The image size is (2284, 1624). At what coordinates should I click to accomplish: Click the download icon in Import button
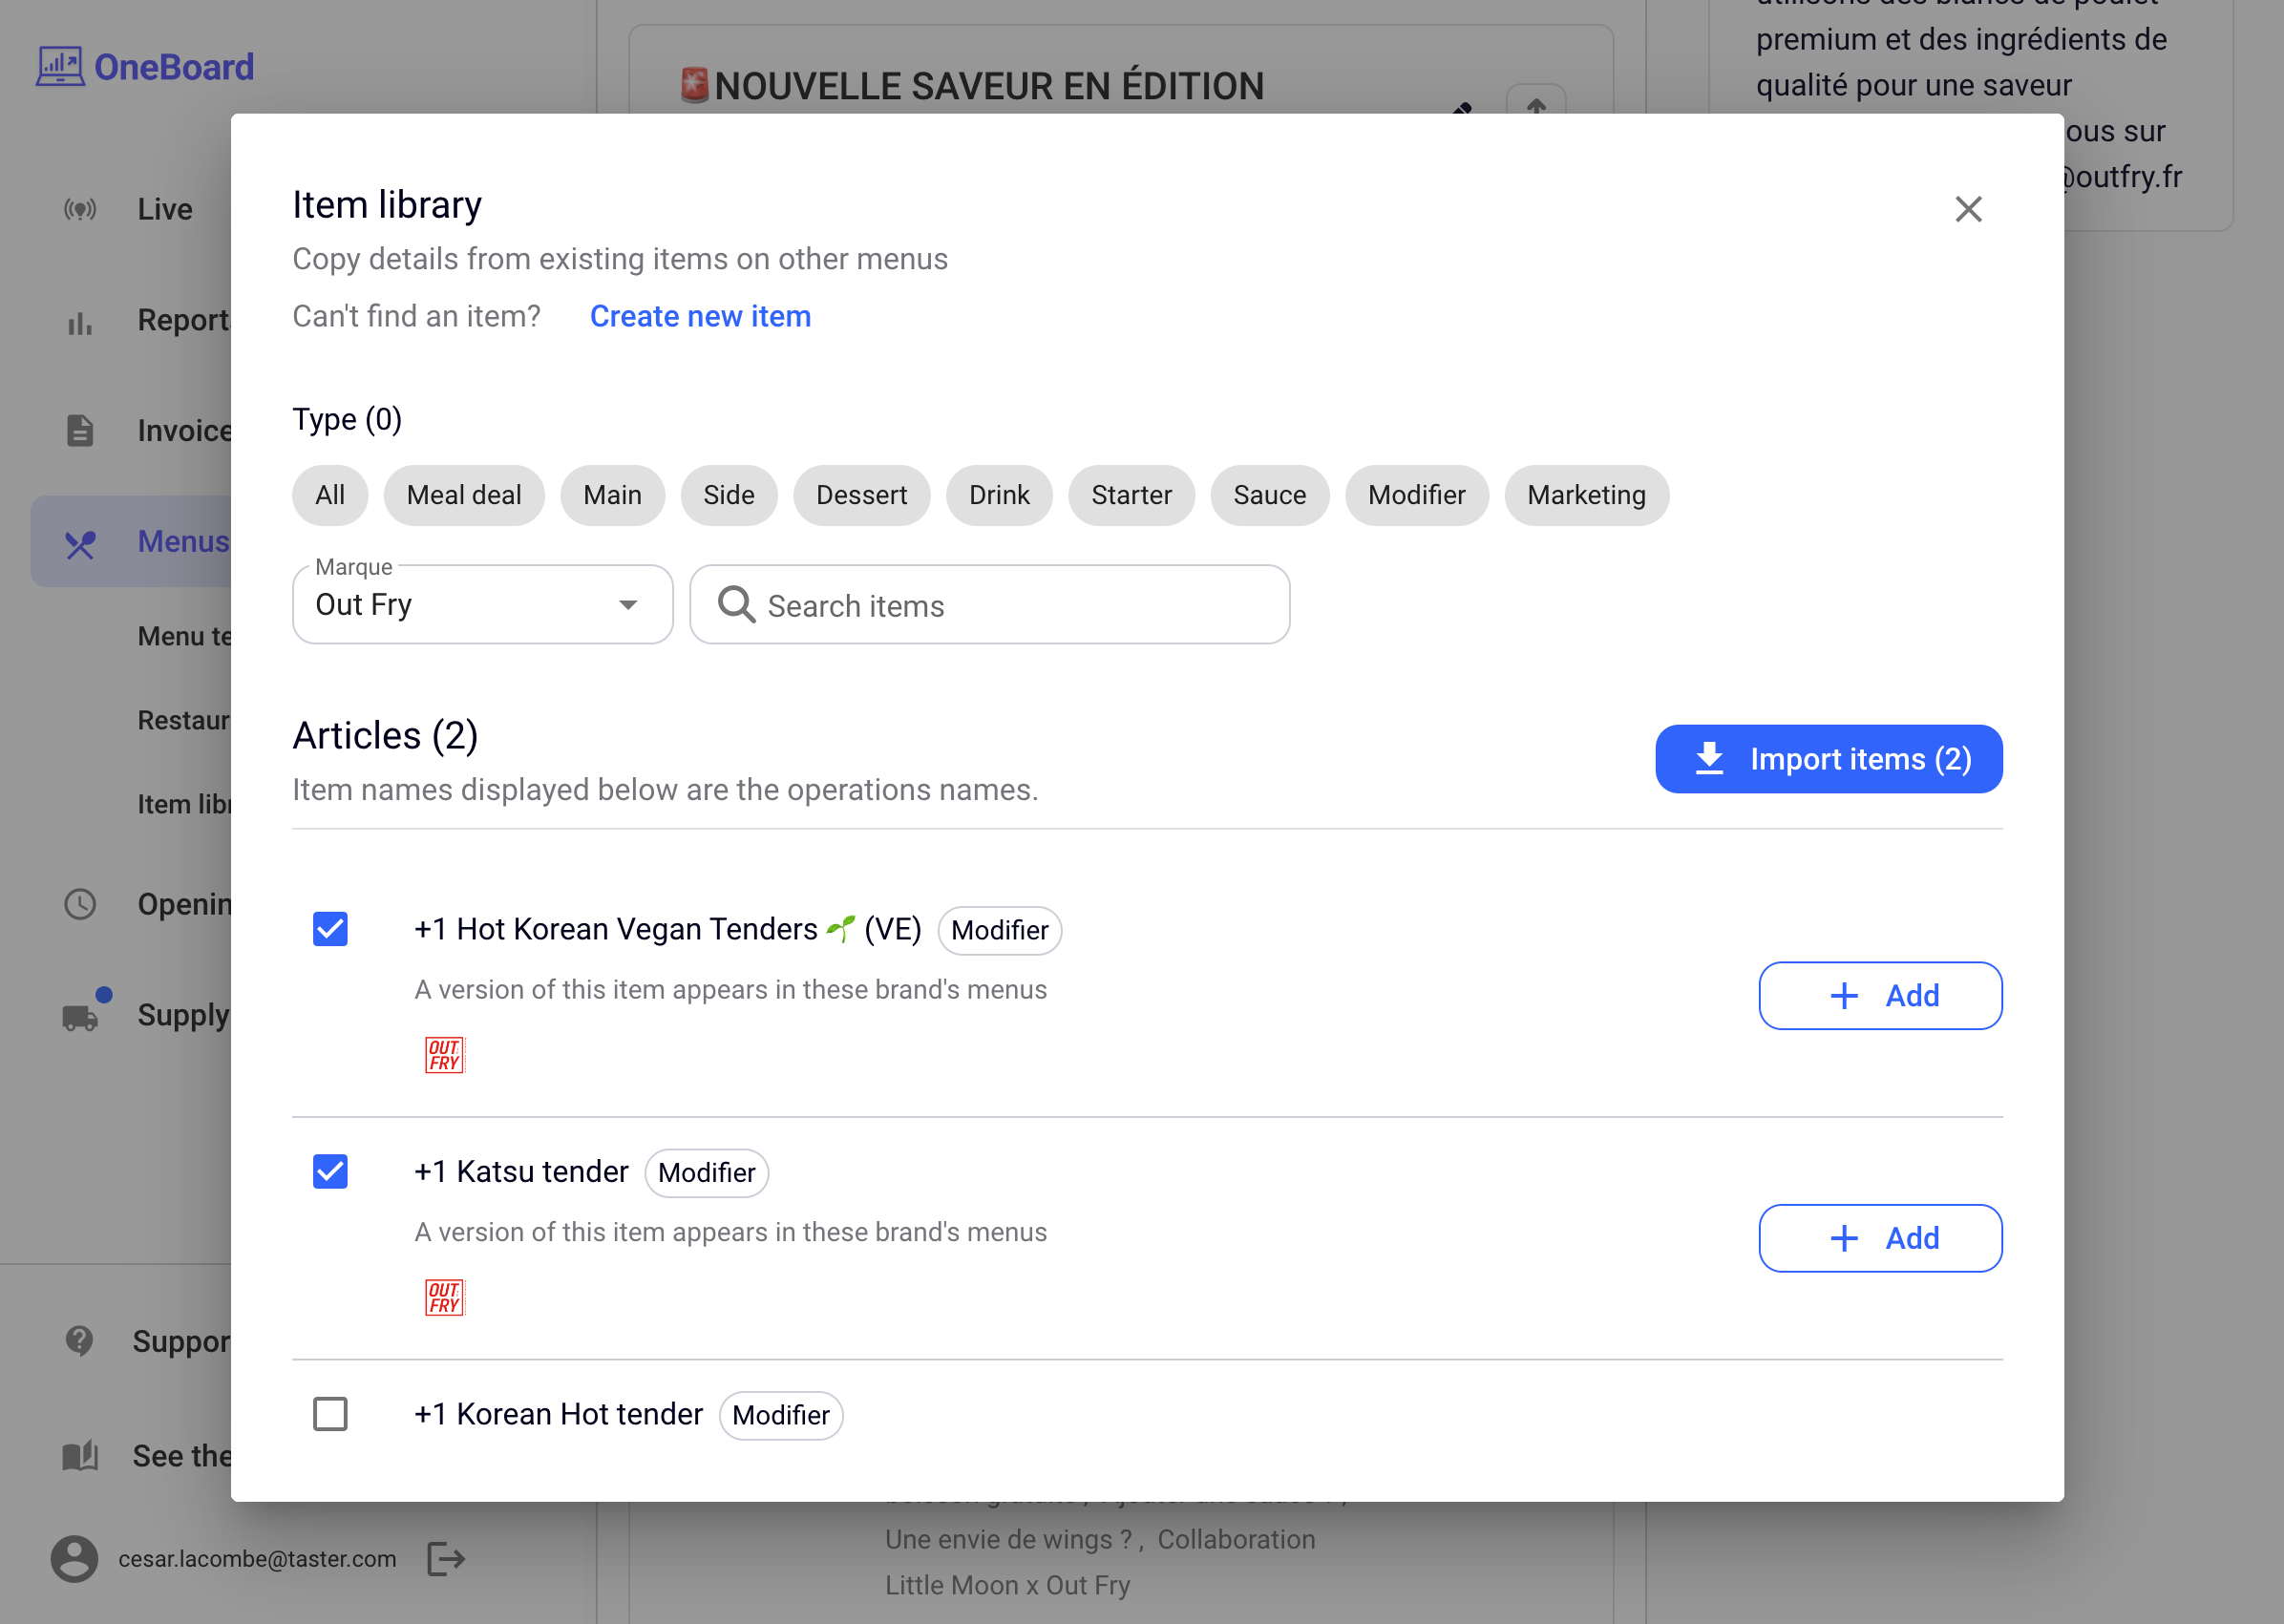click(1709, 759)
